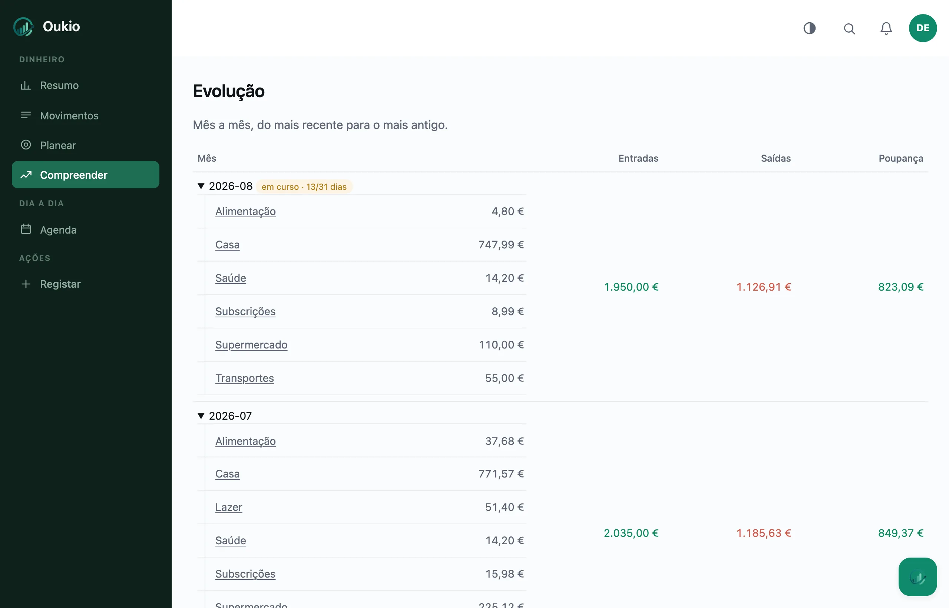Toggle the dark/light theme contrast icon
The image size is (949, 608).
click(x=809, y=28)
